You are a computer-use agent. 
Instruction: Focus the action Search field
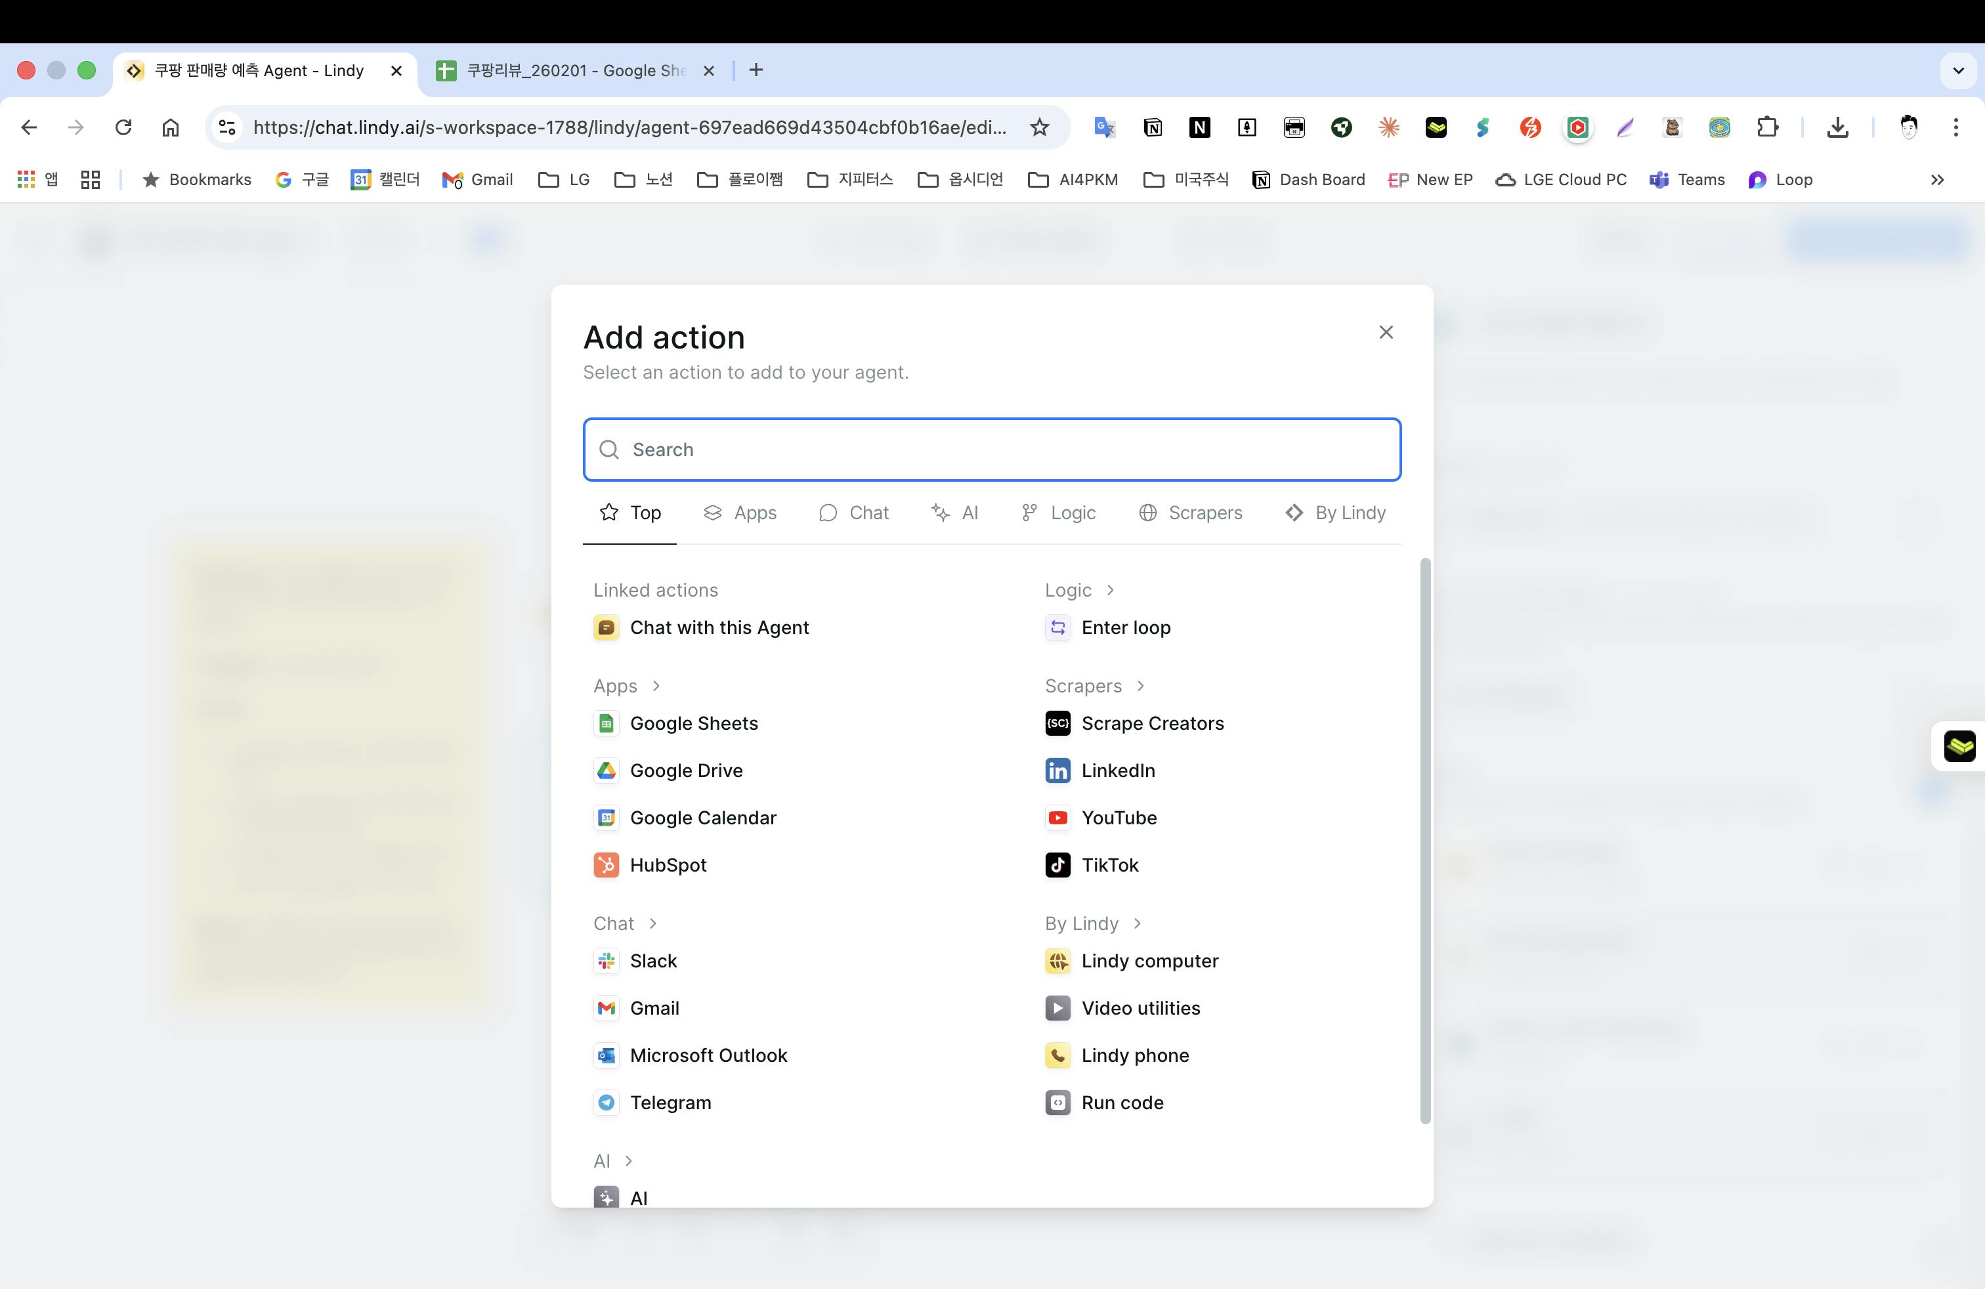click(x=992, y=450)
